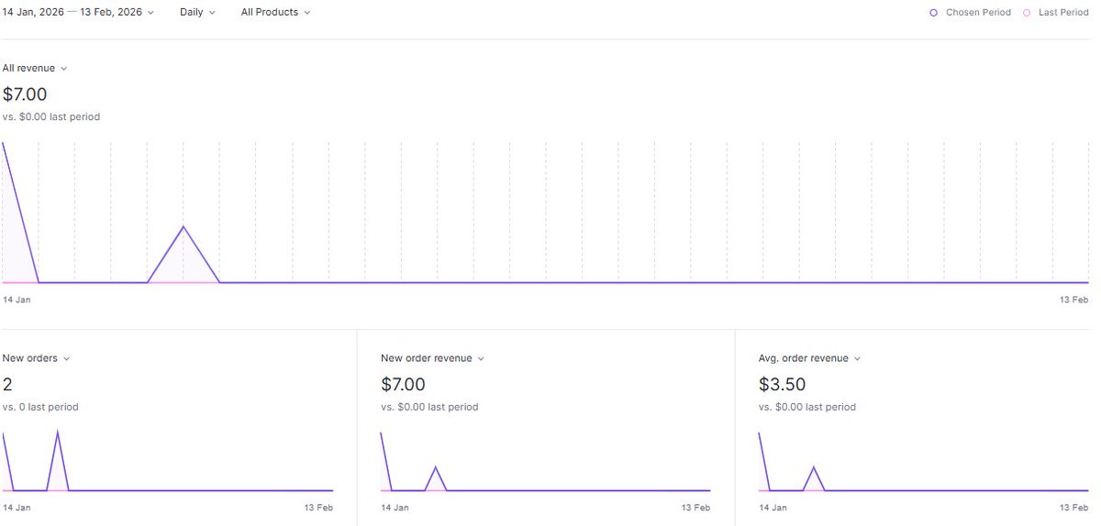Image resolution: width=1101 pixels, height=526 pixels.
Task: Click '13 Feb' label under New orders chart
Action: [318, 507]
